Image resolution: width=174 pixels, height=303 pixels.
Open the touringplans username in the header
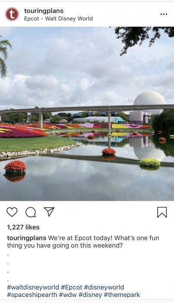[x=44, y=11]
